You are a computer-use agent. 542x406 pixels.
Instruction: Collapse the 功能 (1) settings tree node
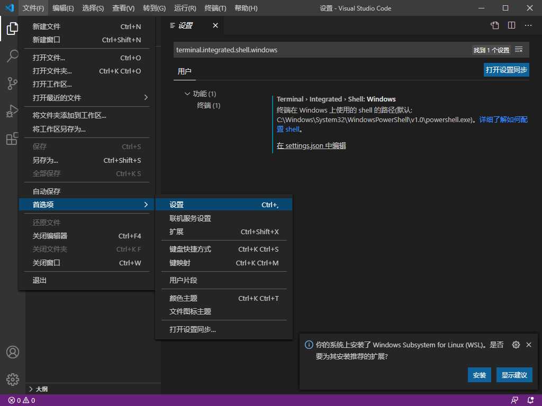pos(187,94)
